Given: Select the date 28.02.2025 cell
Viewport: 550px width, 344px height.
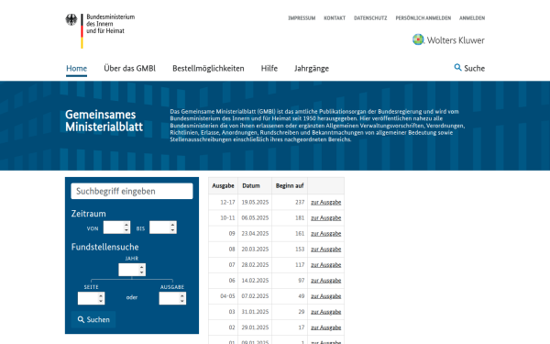Looking at the screenshot, I should 255,265.
